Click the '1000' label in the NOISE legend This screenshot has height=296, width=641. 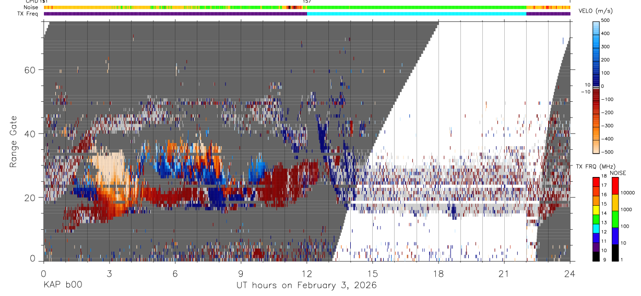tap(626, 210)
